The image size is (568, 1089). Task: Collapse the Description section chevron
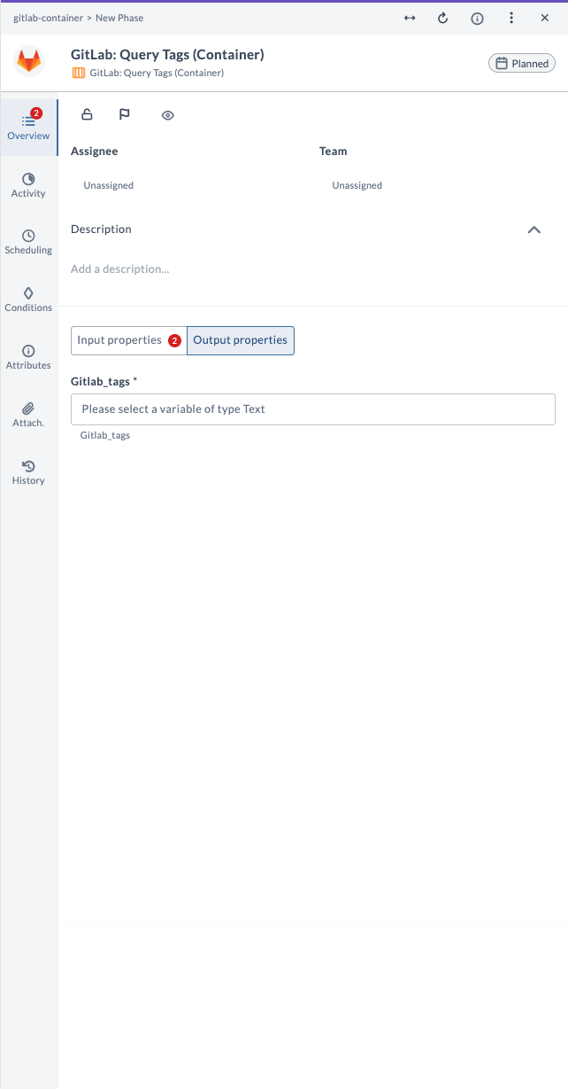[533, 229]
